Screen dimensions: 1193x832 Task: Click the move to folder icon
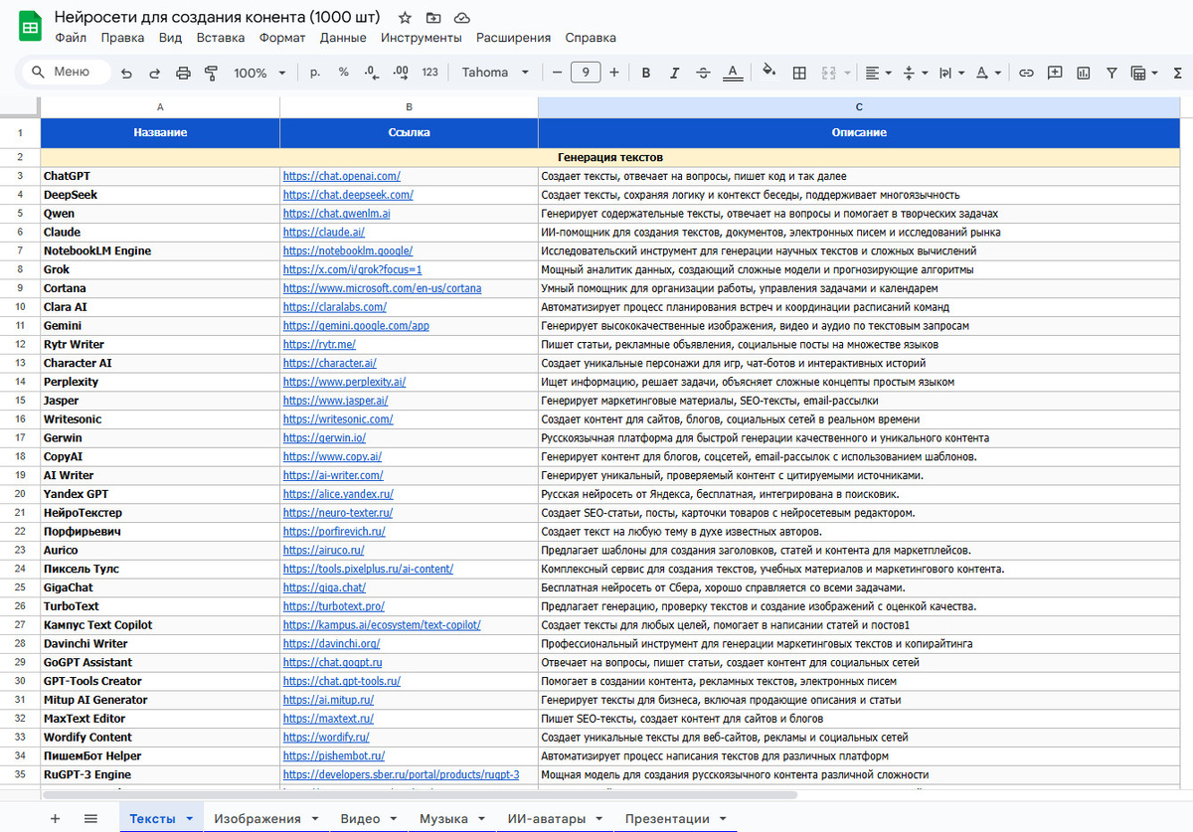[x=433, y=18]
